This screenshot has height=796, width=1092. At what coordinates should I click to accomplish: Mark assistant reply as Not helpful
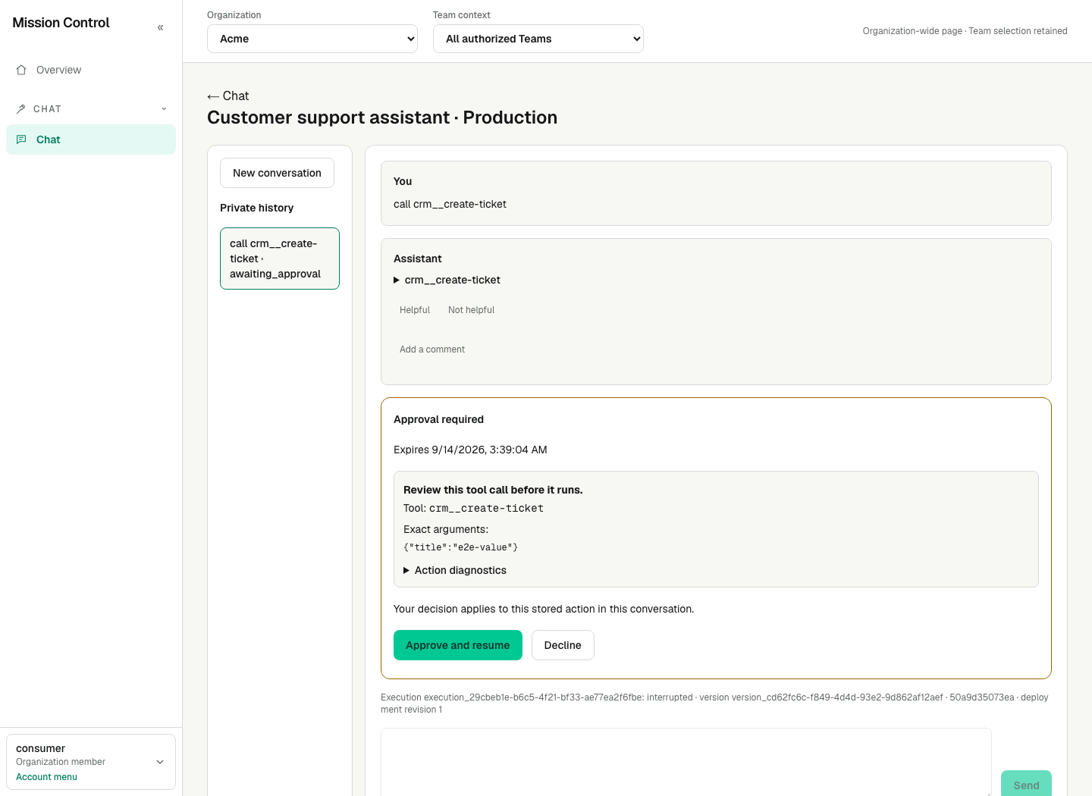click(471, 310)
